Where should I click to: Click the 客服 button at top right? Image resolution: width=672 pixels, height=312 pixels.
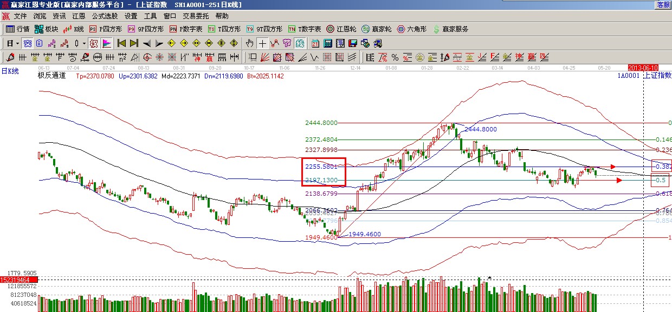[x=663, y=4]
